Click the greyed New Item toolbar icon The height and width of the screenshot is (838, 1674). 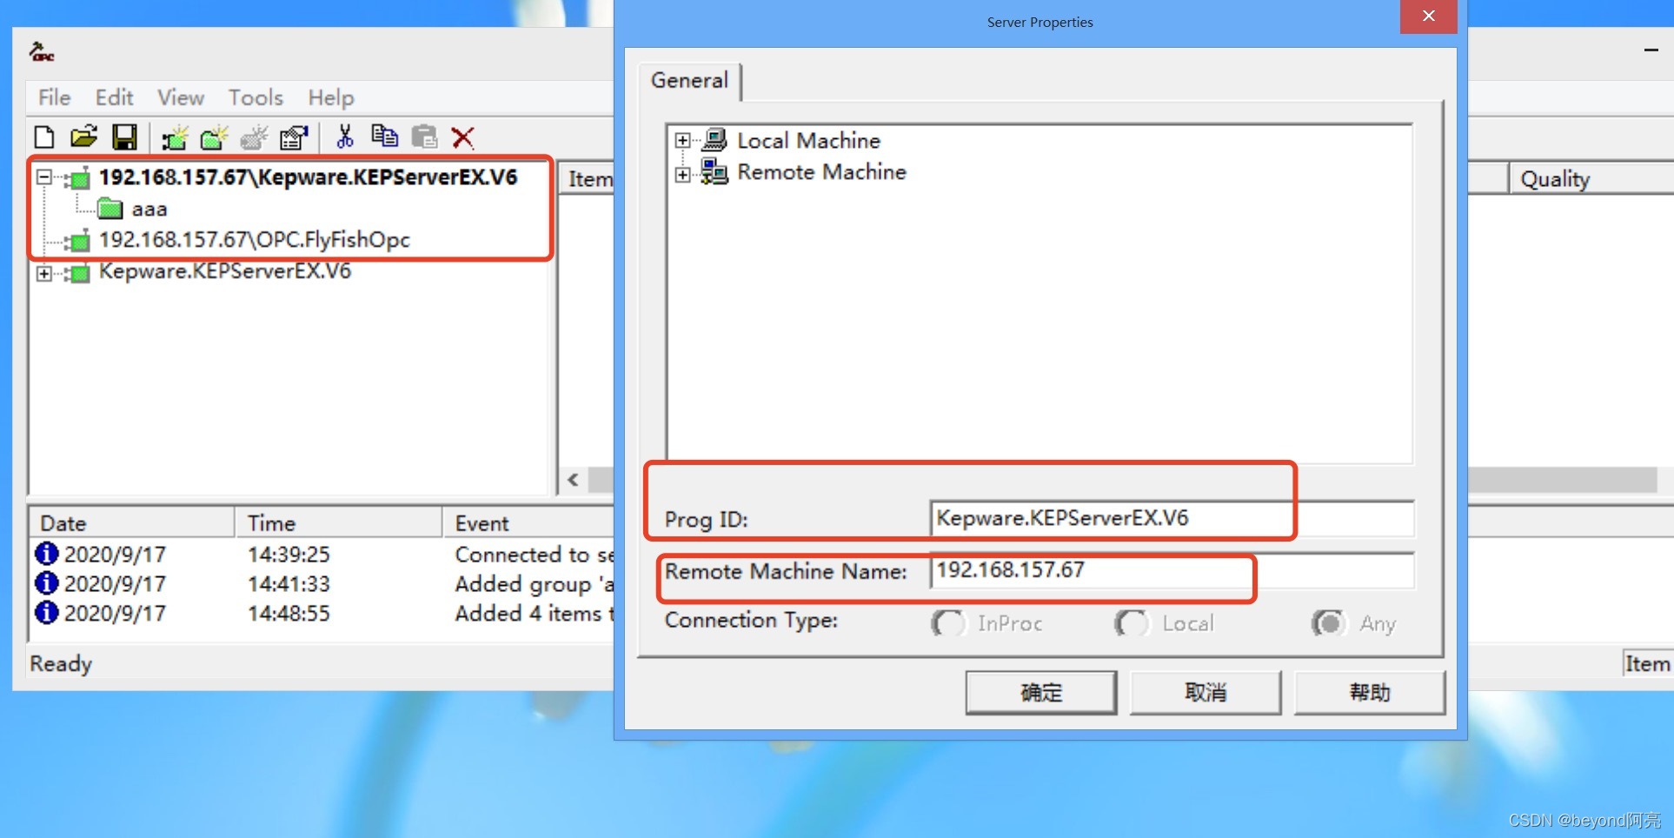pos(254,137)
